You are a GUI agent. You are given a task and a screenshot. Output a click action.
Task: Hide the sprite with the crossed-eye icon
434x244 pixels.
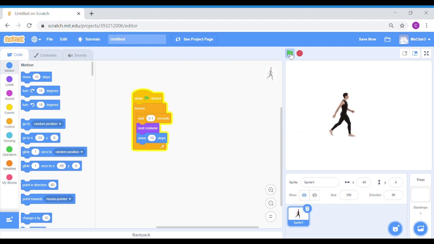pyautogui.click(x=315, y=195)
